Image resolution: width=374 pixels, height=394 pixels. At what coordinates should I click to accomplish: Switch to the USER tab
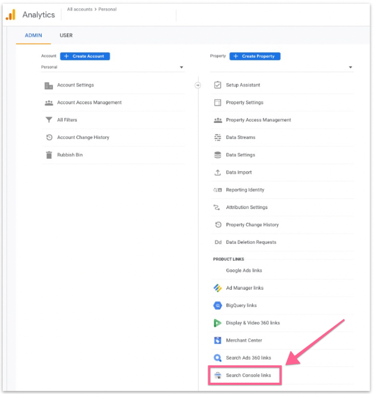[x=66, y=35]
